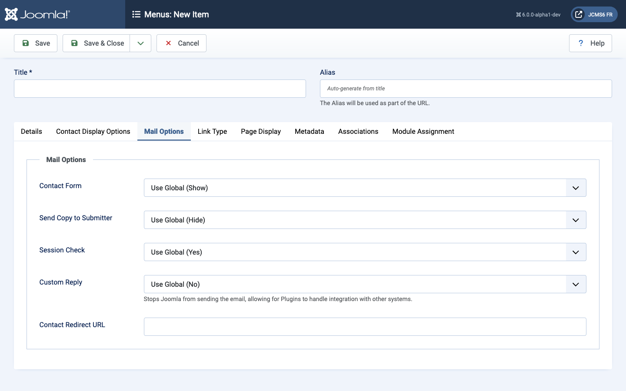Cancel the new menu item
Screen dimensions: 626x391
(181, 43)
